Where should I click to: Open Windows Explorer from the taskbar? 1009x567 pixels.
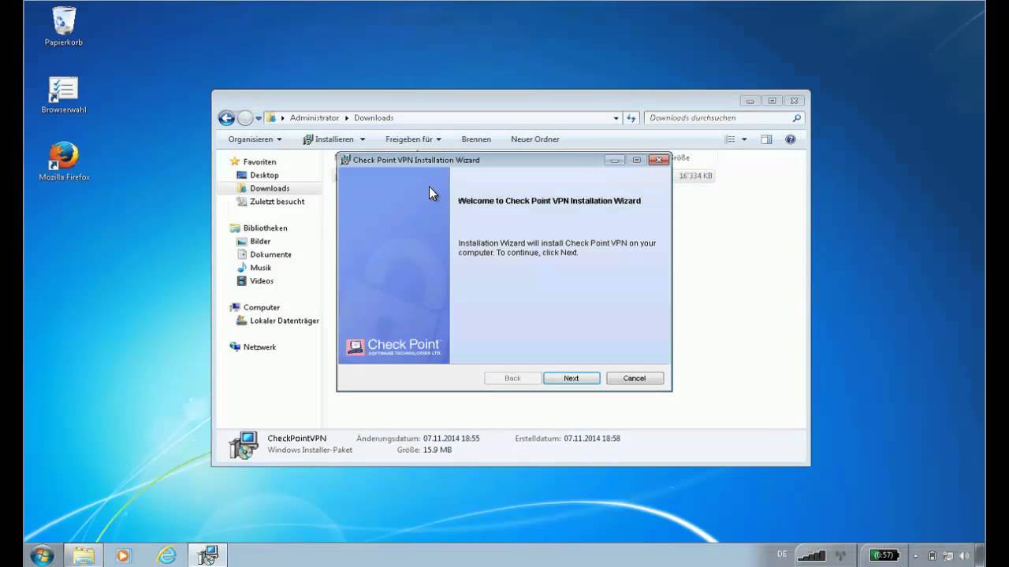point(84,555)
